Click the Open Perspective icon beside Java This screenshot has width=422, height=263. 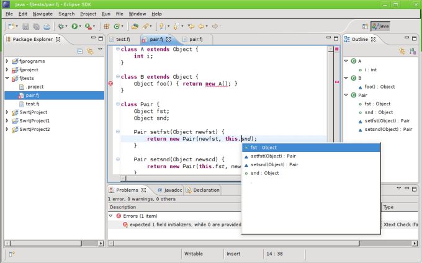pyautogui.click(x=365, y=26)
